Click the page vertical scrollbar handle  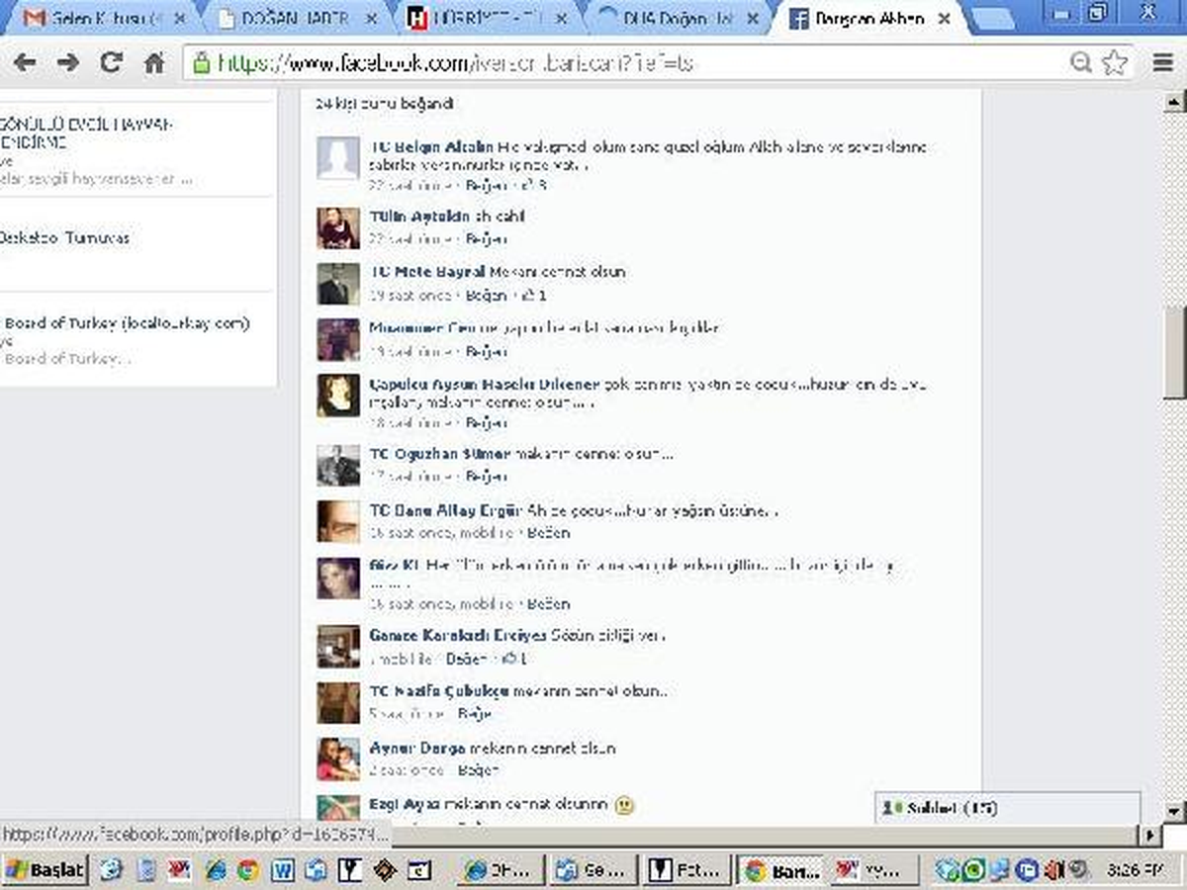1174,352
